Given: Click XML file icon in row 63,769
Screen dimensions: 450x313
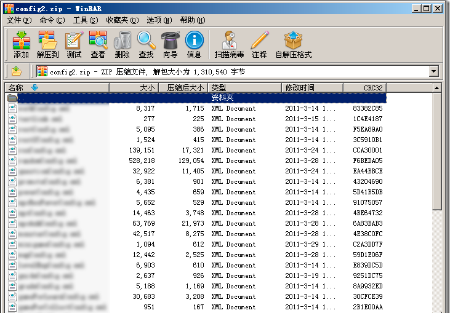Looking at the screenshot, I should [x=12, y=223].
